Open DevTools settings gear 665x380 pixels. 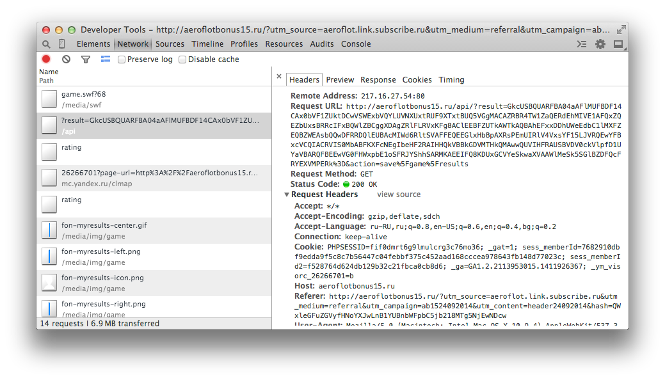pos(600,44)
